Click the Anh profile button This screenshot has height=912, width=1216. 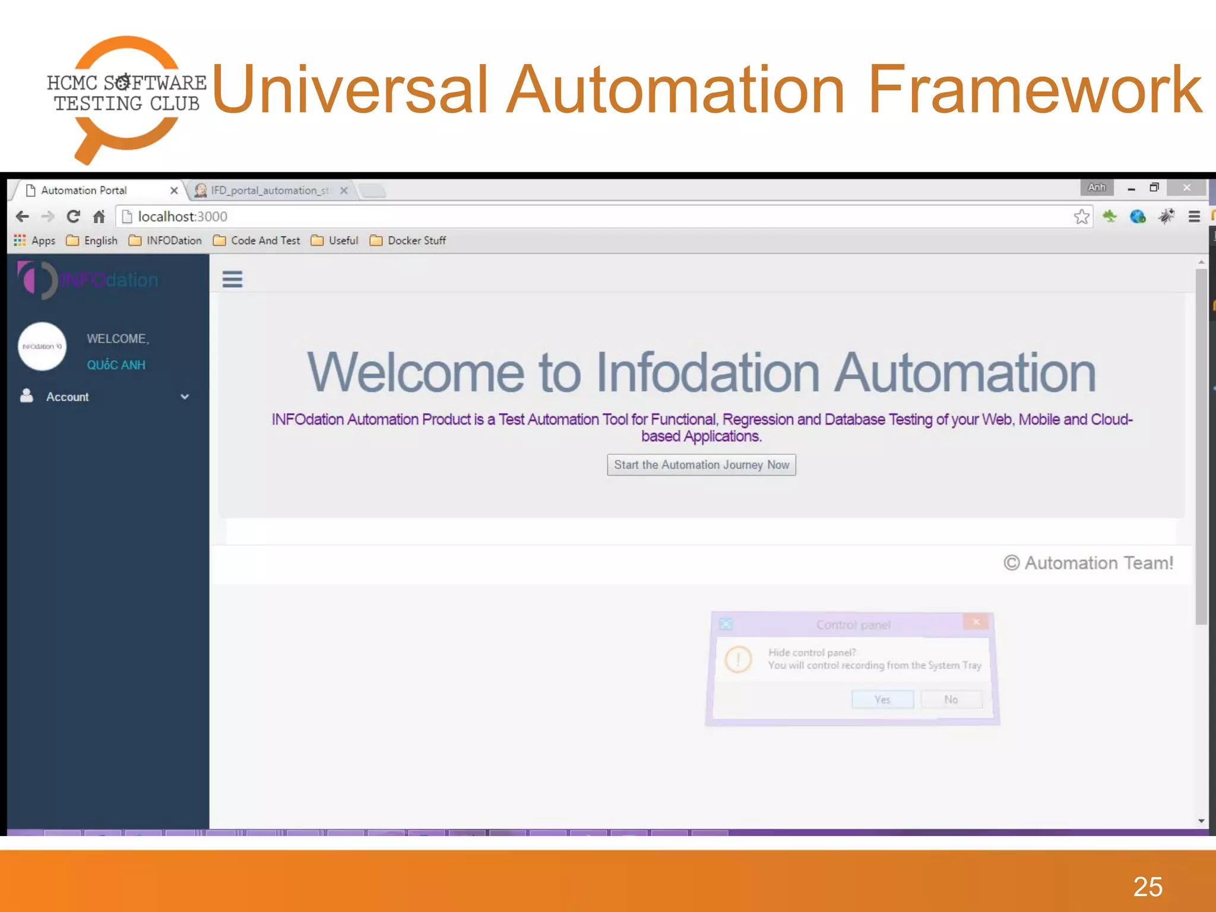tap(1096, 188)
